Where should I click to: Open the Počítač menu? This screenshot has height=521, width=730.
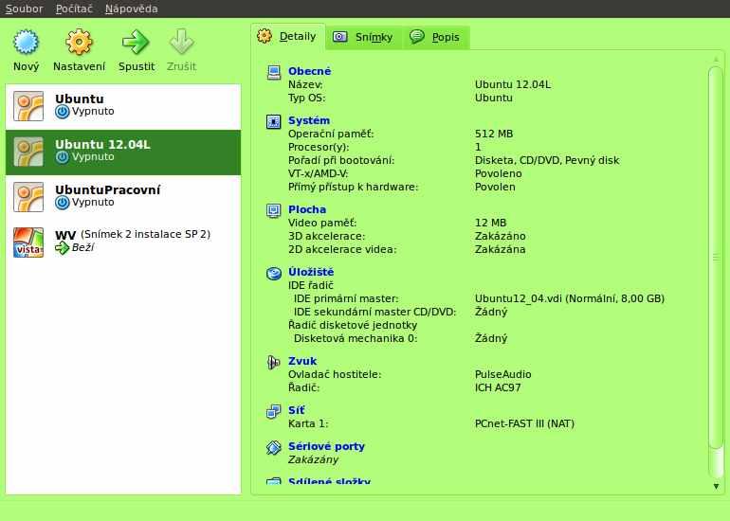coord(74,9)
